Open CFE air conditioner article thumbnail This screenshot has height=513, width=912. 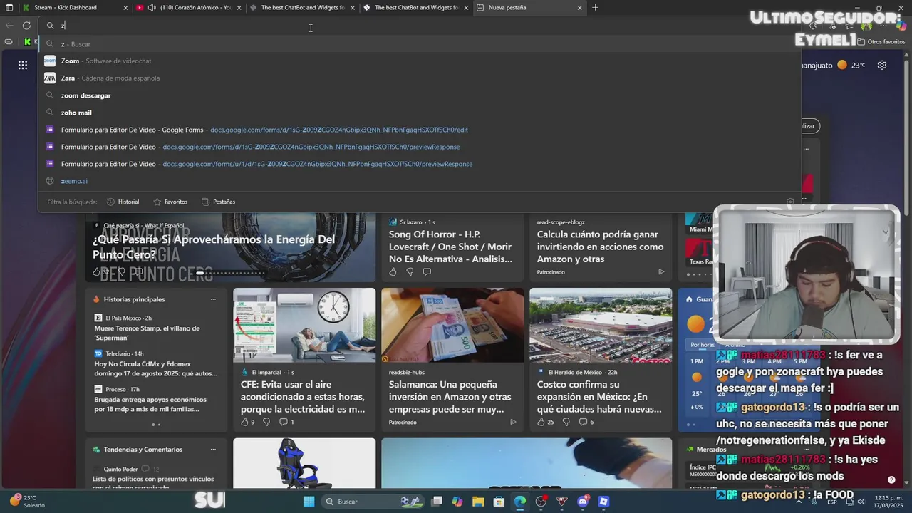(x=304, y=326)
